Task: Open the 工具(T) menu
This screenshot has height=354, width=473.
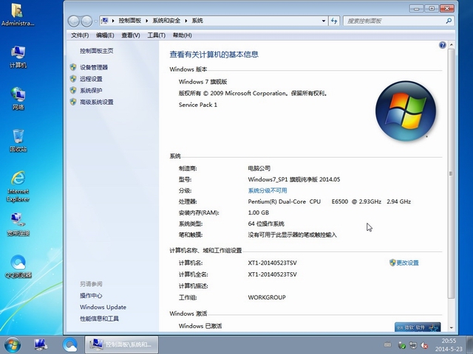Action: (x=156, y=35)
